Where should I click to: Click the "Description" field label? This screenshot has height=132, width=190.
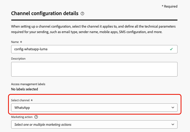pyautogui.click(x=18, y=59)
